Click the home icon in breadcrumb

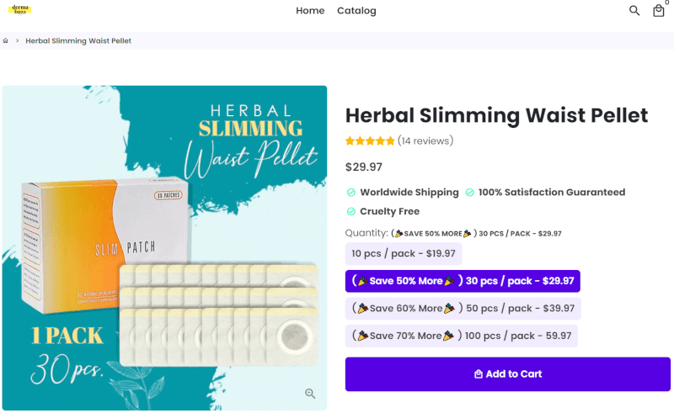pos(6,40)
